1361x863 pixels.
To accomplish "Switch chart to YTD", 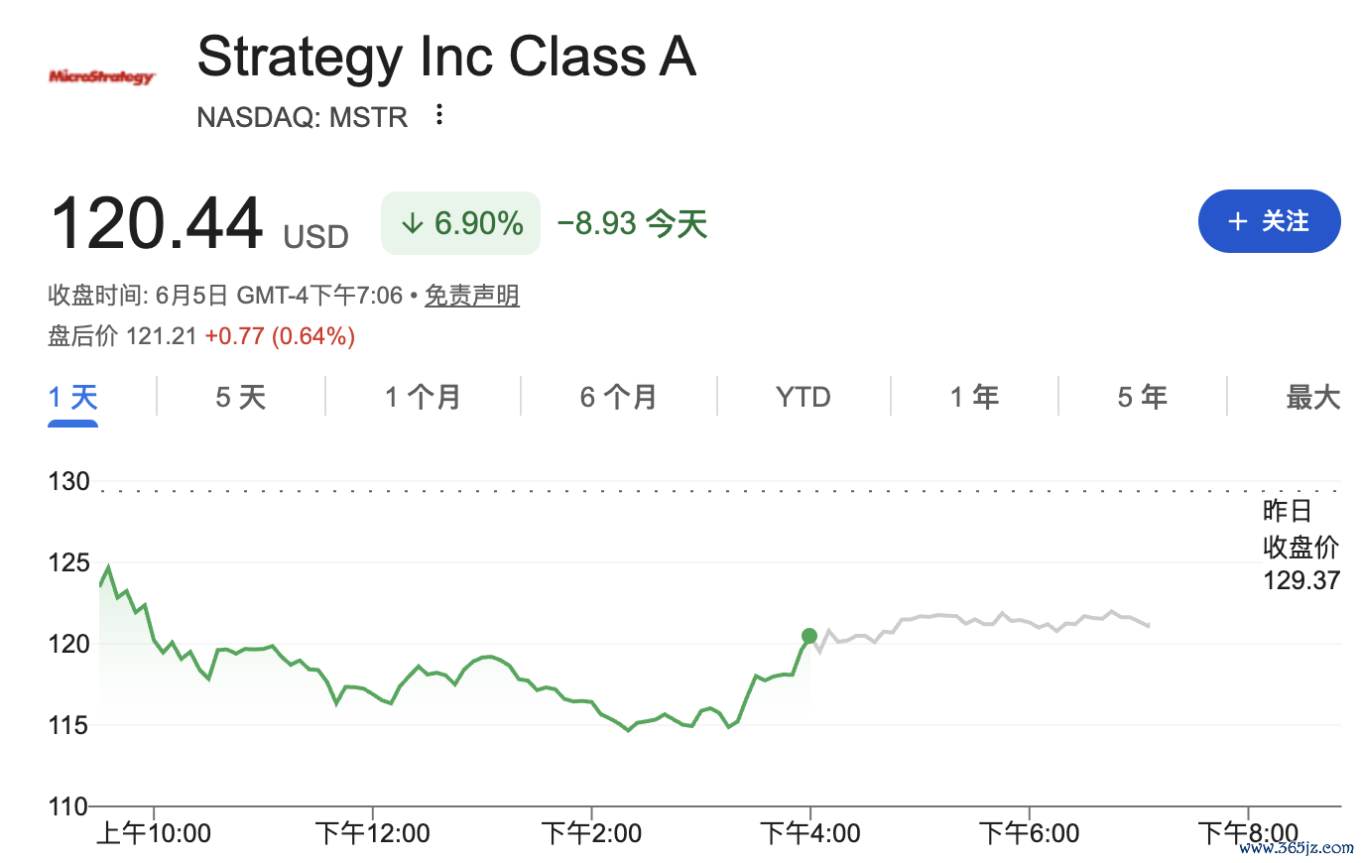I will point(804,398).
